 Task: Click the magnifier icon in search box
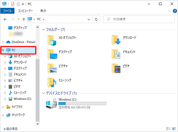tap(108, 19)
